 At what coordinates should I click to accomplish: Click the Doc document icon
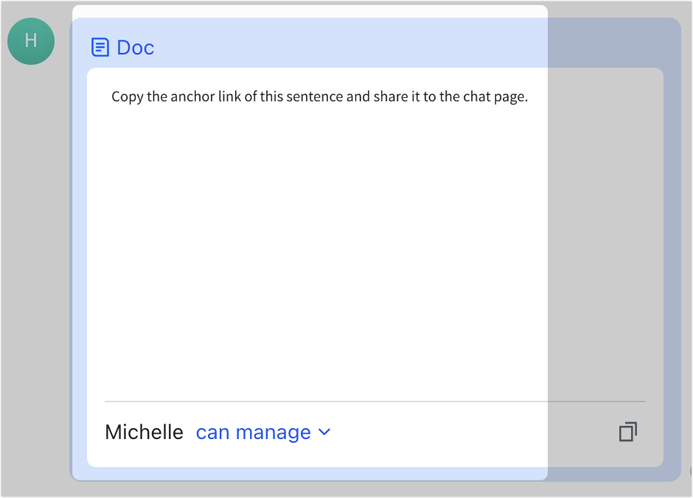click(100, 47)
